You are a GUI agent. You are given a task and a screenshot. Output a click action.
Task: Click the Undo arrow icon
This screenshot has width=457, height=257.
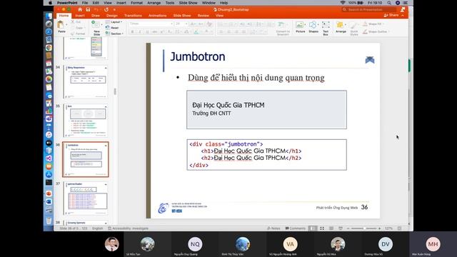pos(96,9)
